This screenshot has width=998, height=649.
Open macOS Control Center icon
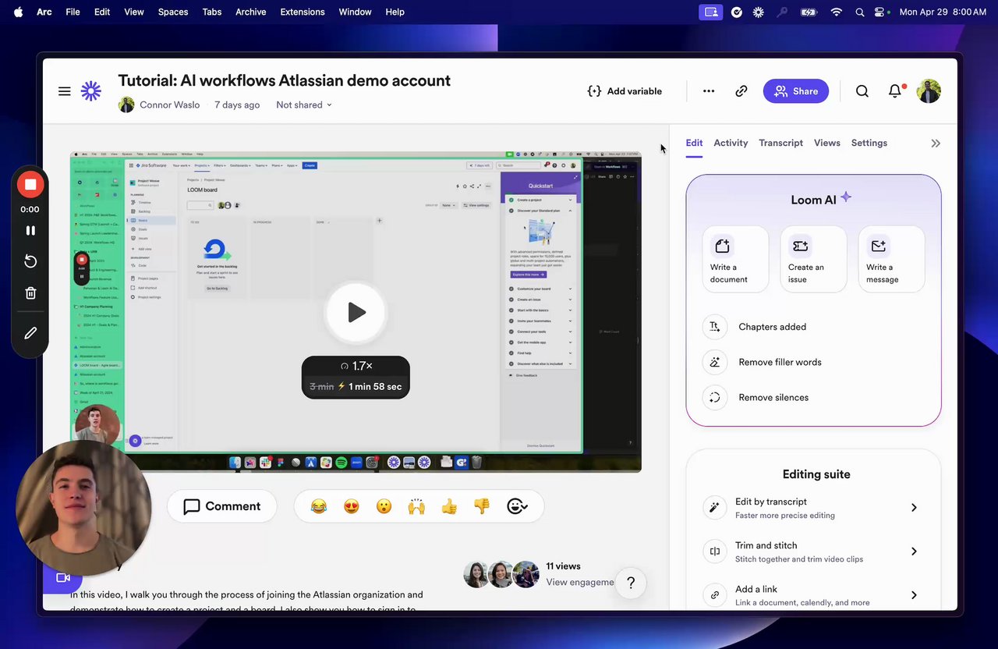pos(881,12)
